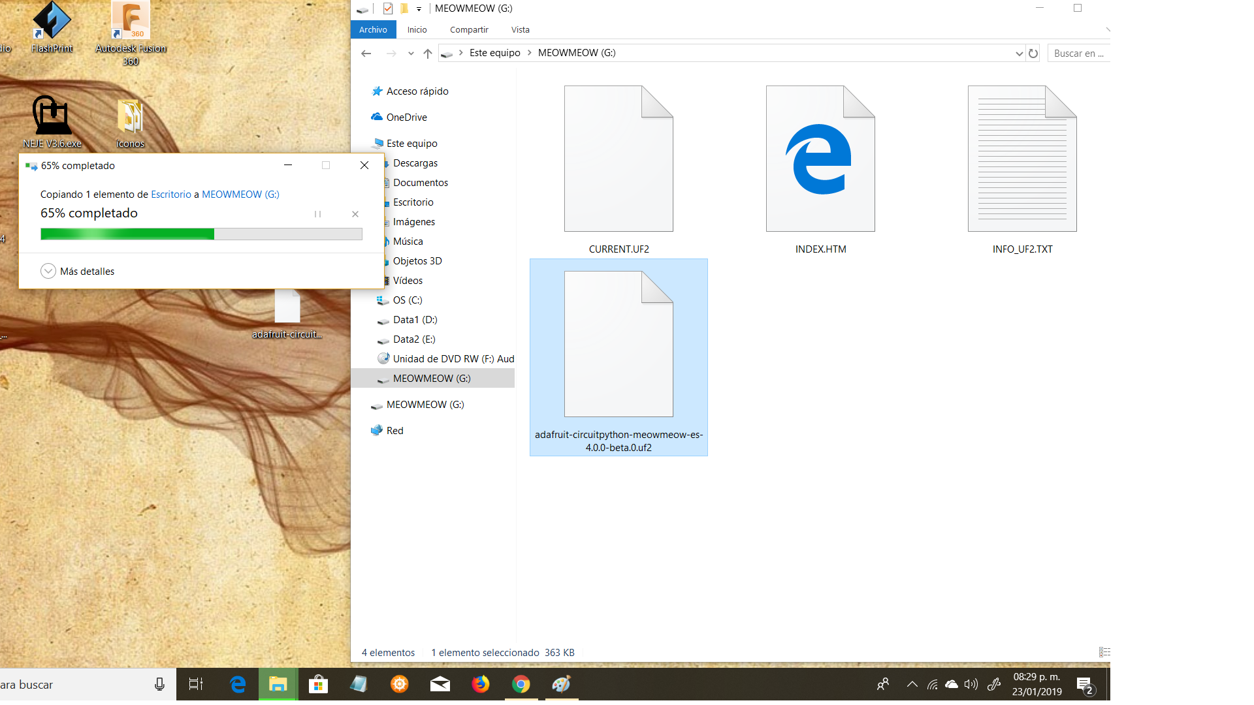This screenshot has height=705, width=1254.
Task: Go up one folder level
Action: [x=428, y=54]
